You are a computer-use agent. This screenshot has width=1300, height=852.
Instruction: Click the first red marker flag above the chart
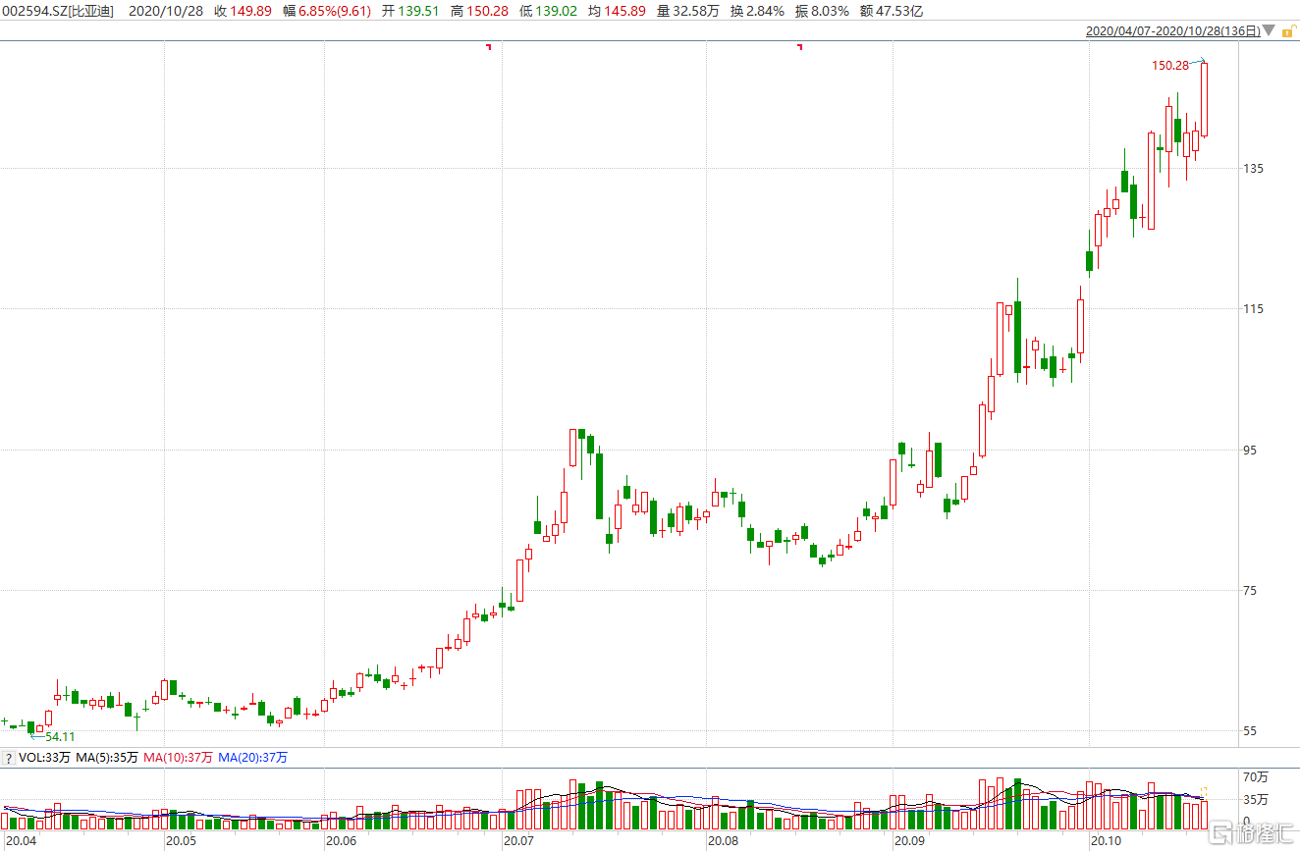(488, 46)
